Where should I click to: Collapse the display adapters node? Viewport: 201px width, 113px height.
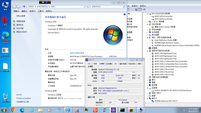pos(147,98)
